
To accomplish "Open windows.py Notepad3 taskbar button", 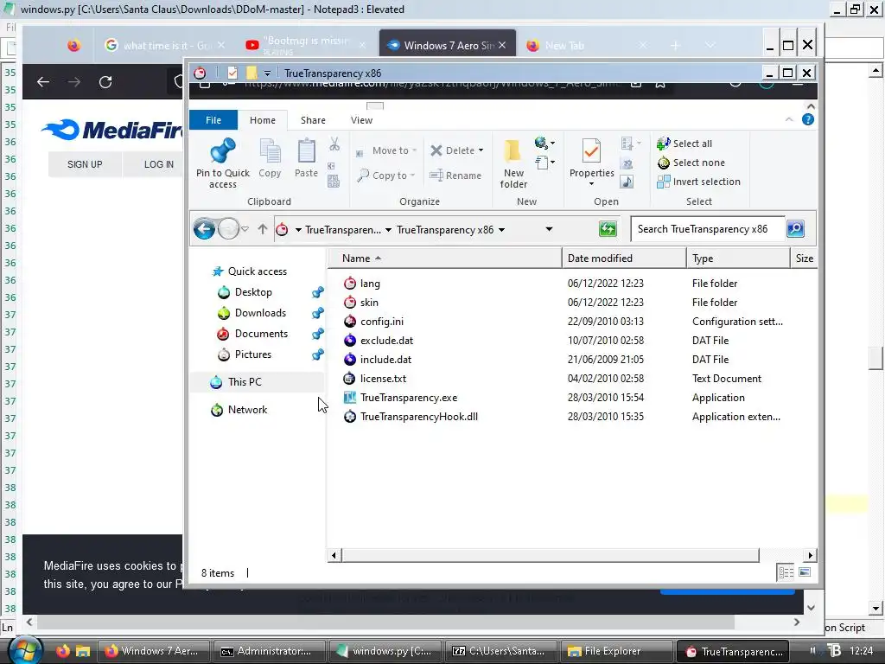I will coord(385,651).
